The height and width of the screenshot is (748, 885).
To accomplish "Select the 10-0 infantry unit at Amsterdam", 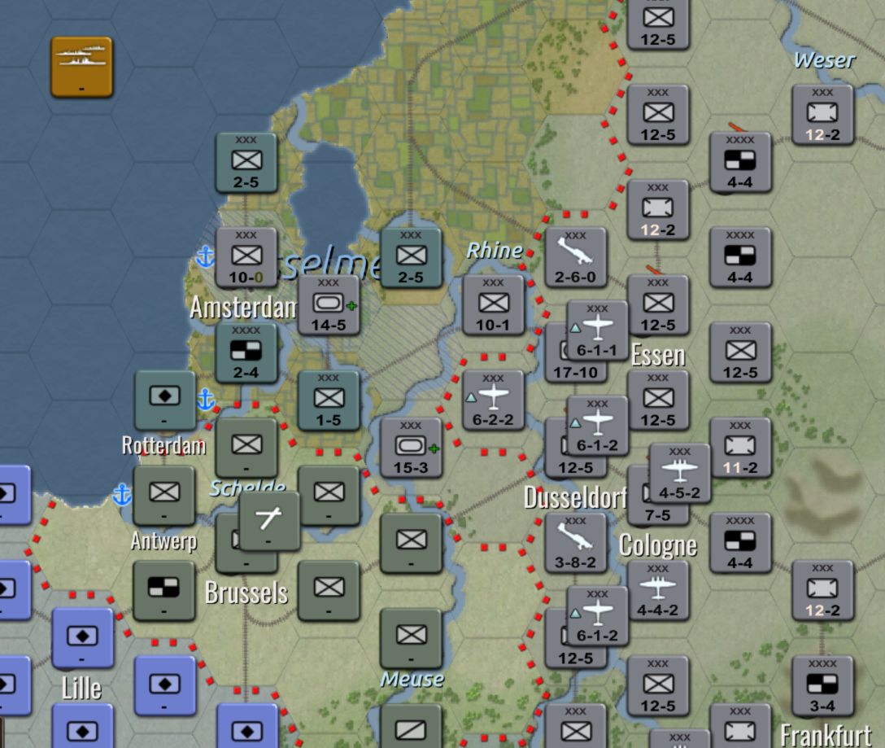I will [246, 258].
